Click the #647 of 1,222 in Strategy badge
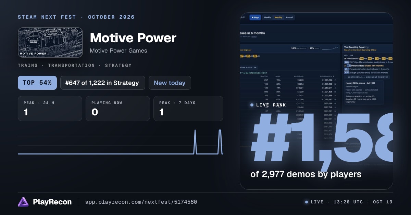The image size is (411, 215). (x=103, y=83)
